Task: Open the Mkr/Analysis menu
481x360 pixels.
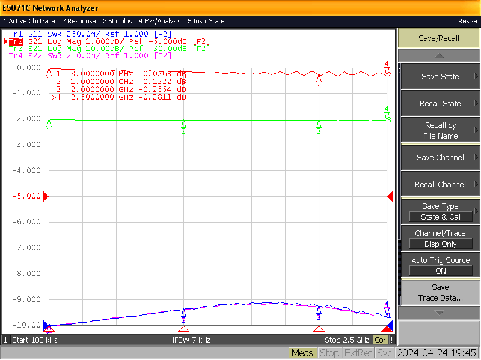Action: [x=160, y=21]
